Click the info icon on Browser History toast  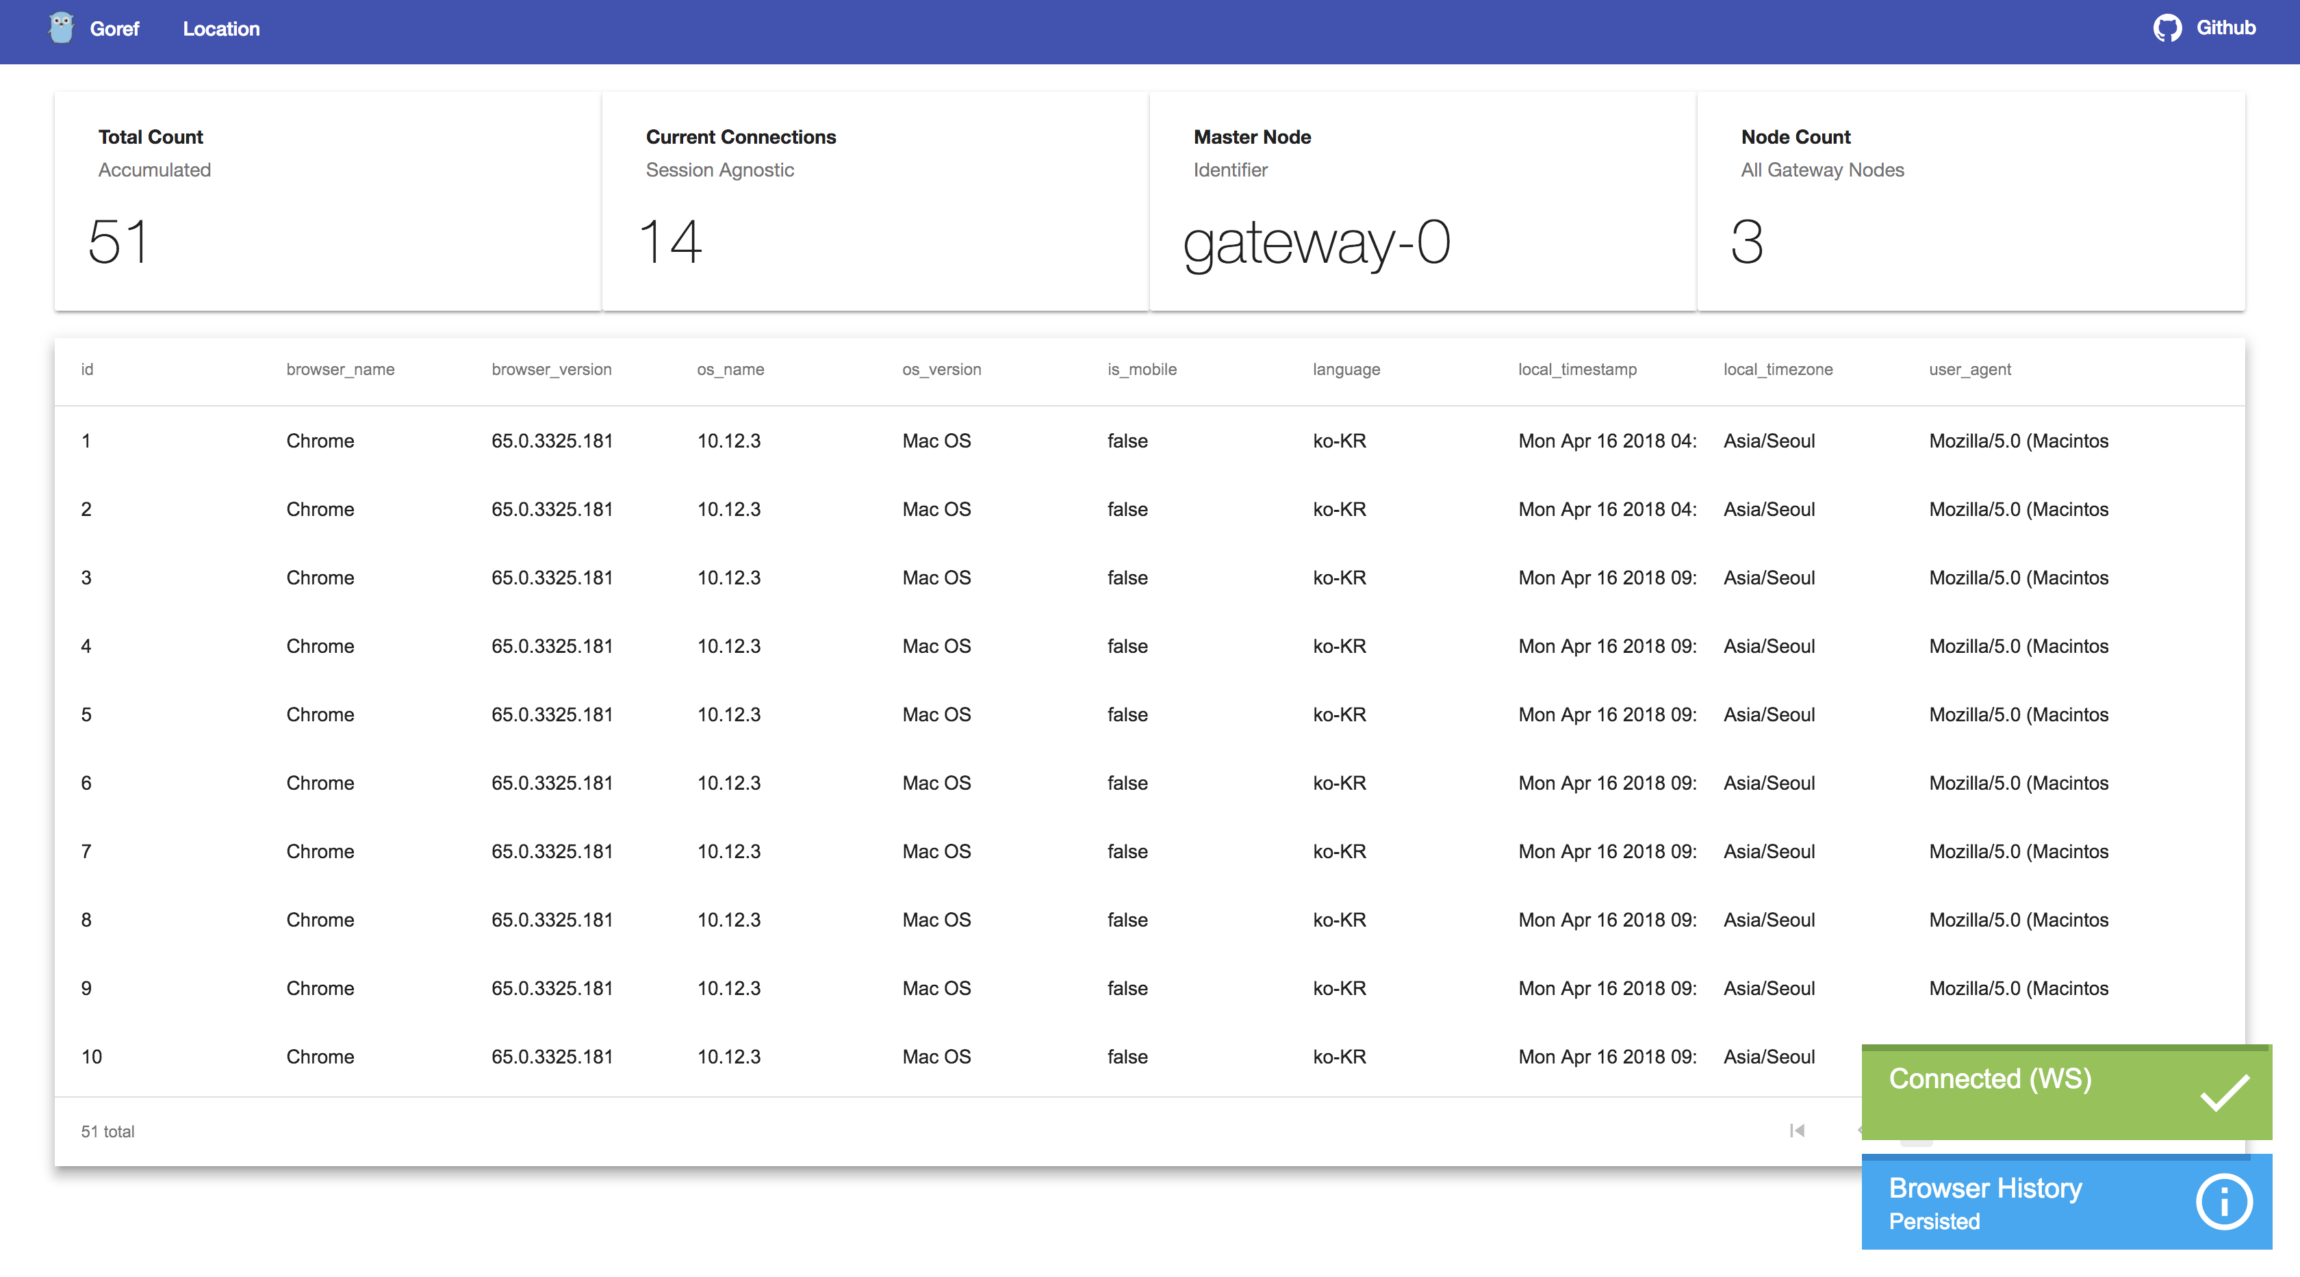pyautogui.click(x=2223, y=1202)
